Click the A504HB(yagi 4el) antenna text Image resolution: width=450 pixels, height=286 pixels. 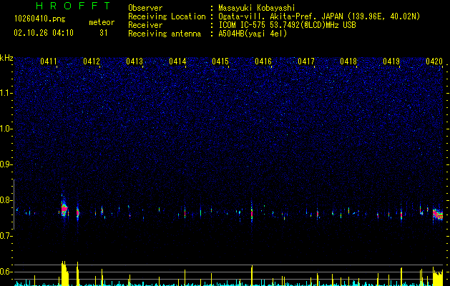253,34
